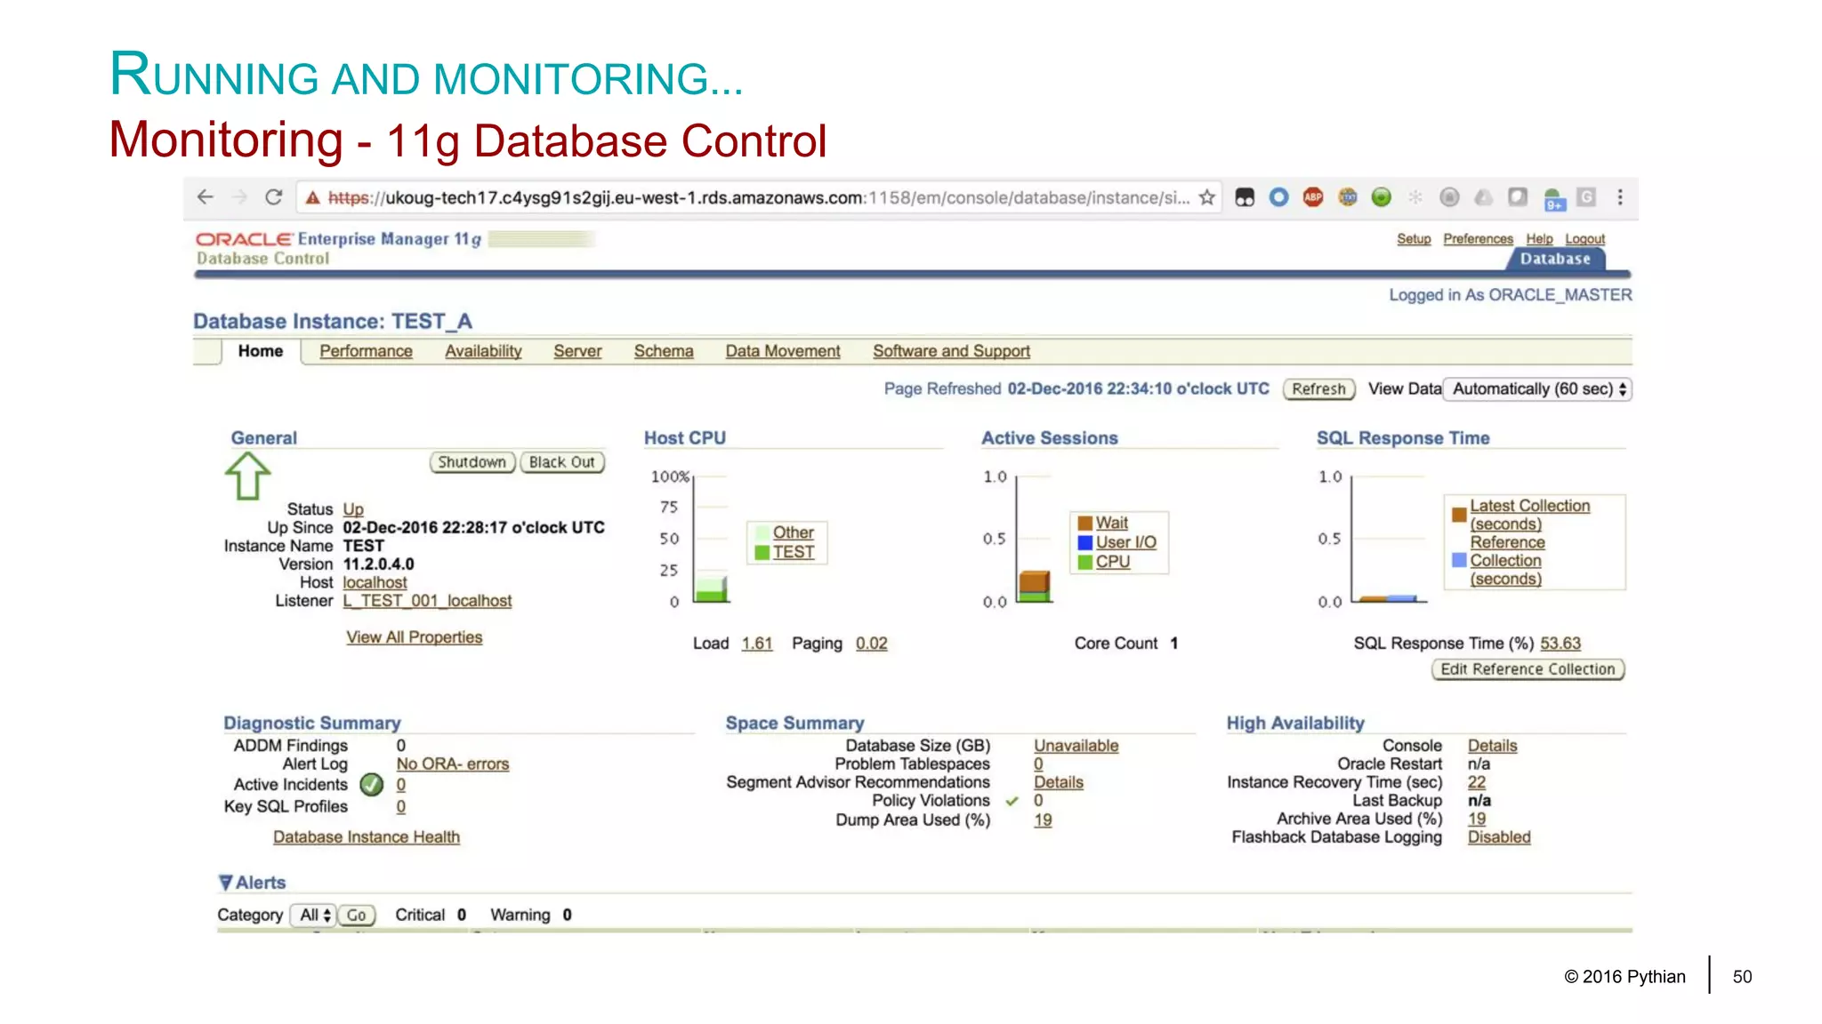
Task: Open the Setup link
Action: point(1414,239)
